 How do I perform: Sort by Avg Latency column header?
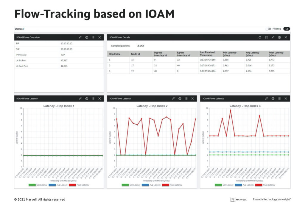(256, 54)
